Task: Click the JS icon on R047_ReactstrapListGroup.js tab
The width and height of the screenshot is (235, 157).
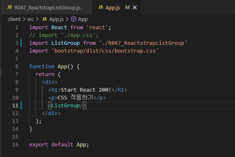Action: (9, 7)
